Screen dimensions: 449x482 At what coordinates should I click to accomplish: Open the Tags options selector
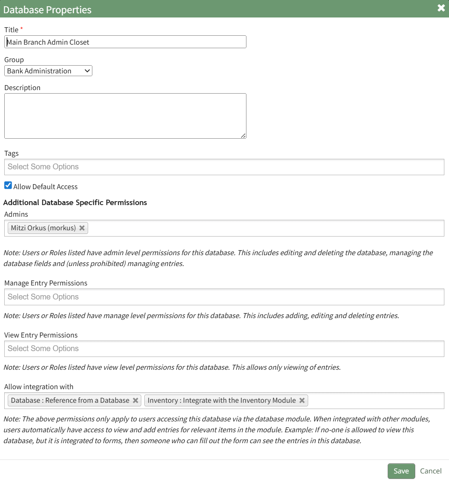click(x=224, y=167)
